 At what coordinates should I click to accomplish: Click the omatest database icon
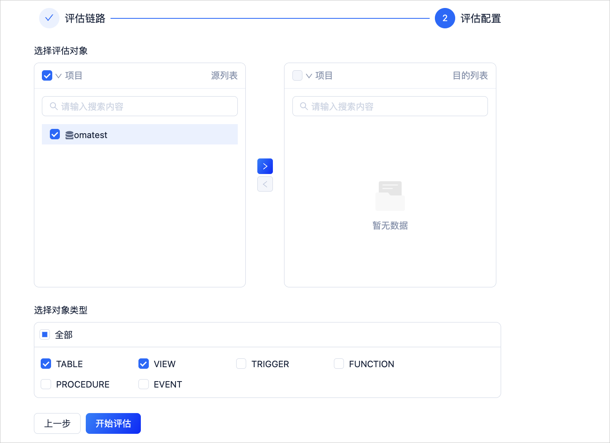click(x=69, y=135)
